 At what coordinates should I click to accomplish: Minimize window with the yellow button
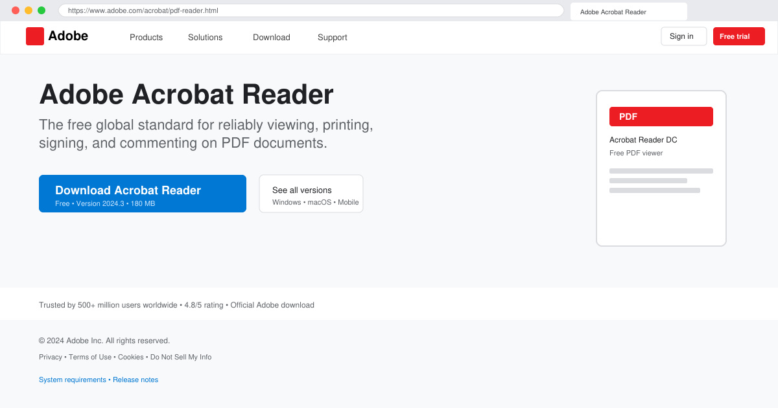[29, 10]
